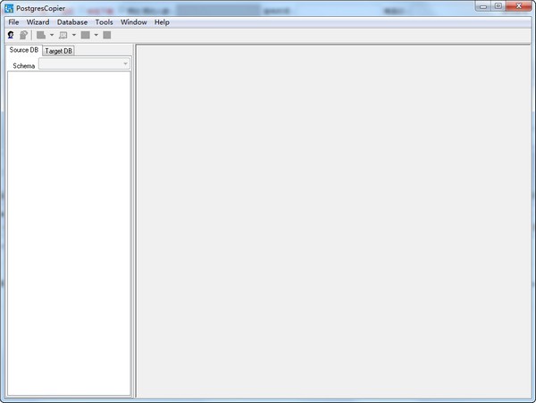Open the first toolbar dropdown arrow after the separator
Image resolution: width=536 pixels, height=403 pixels.
click(x=52, y=35)
